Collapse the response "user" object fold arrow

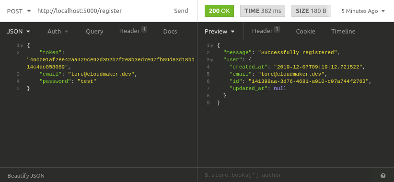(212, 60)
